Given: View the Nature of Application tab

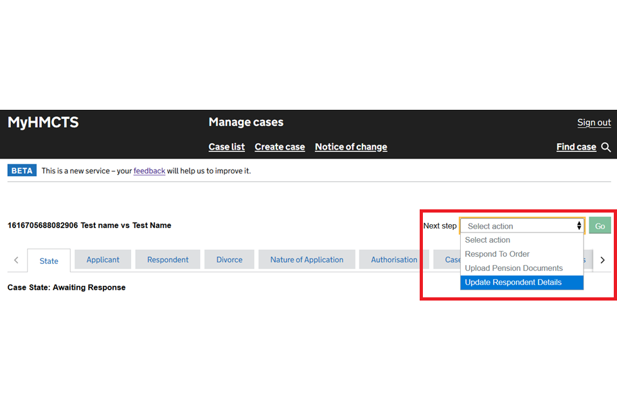Looking at the screenshot, I should [307, 259].
